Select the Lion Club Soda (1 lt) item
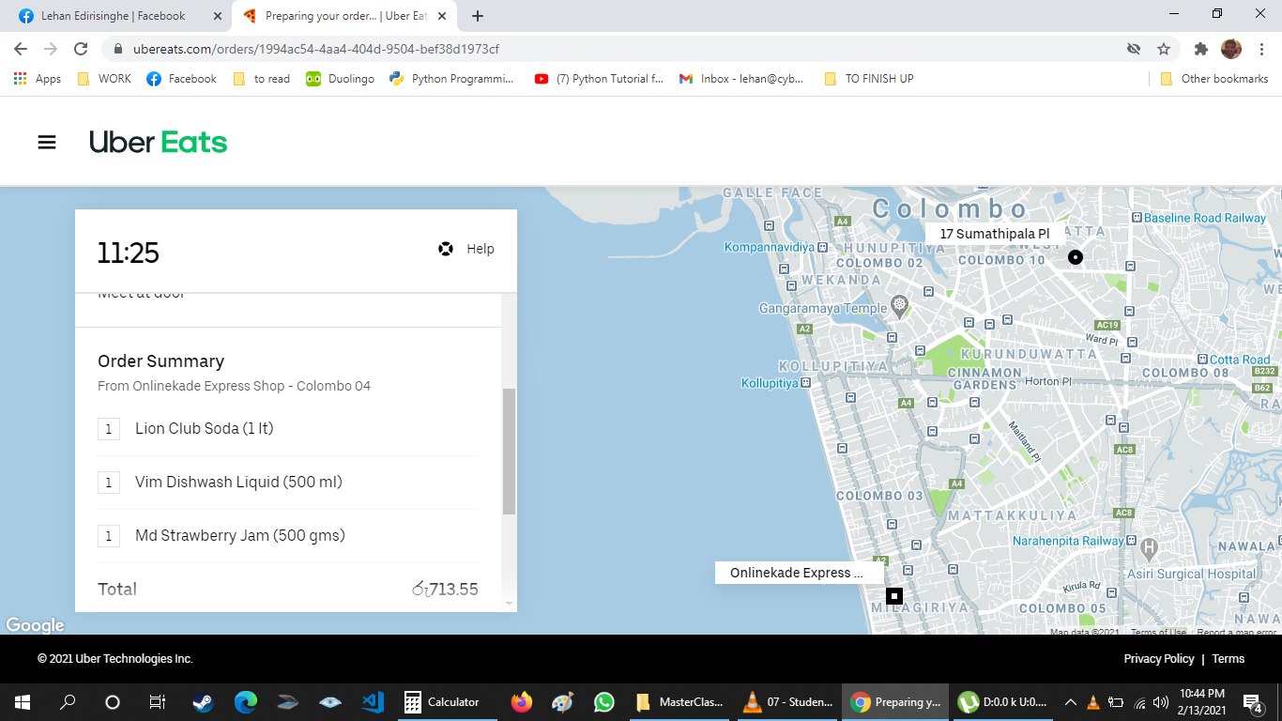 [x=288, y=429]
